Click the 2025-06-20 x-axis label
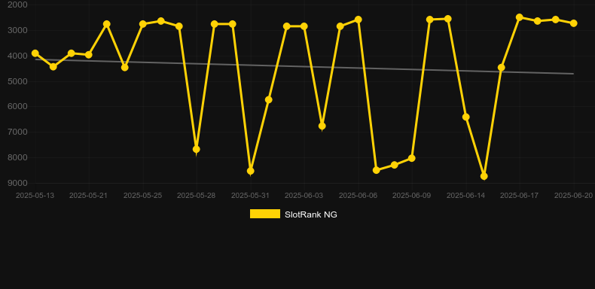This screenshot has height=289, width=595. (x=573, y=196)
